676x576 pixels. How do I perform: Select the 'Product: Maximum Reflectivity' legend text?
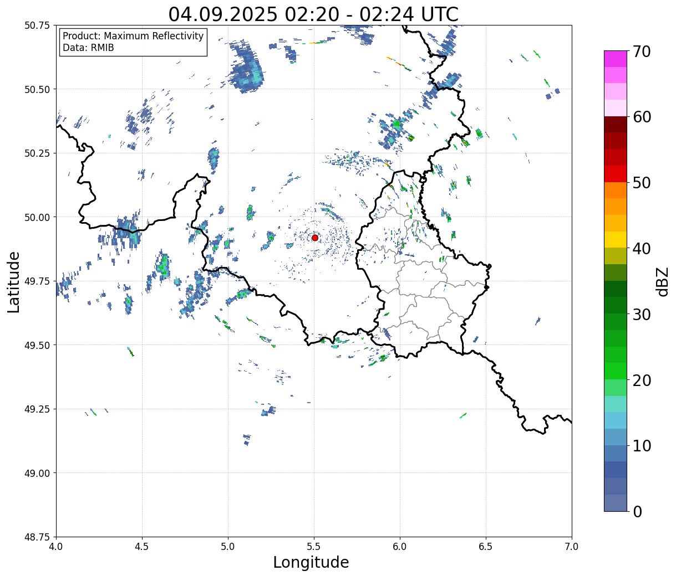tap(133, 36)
